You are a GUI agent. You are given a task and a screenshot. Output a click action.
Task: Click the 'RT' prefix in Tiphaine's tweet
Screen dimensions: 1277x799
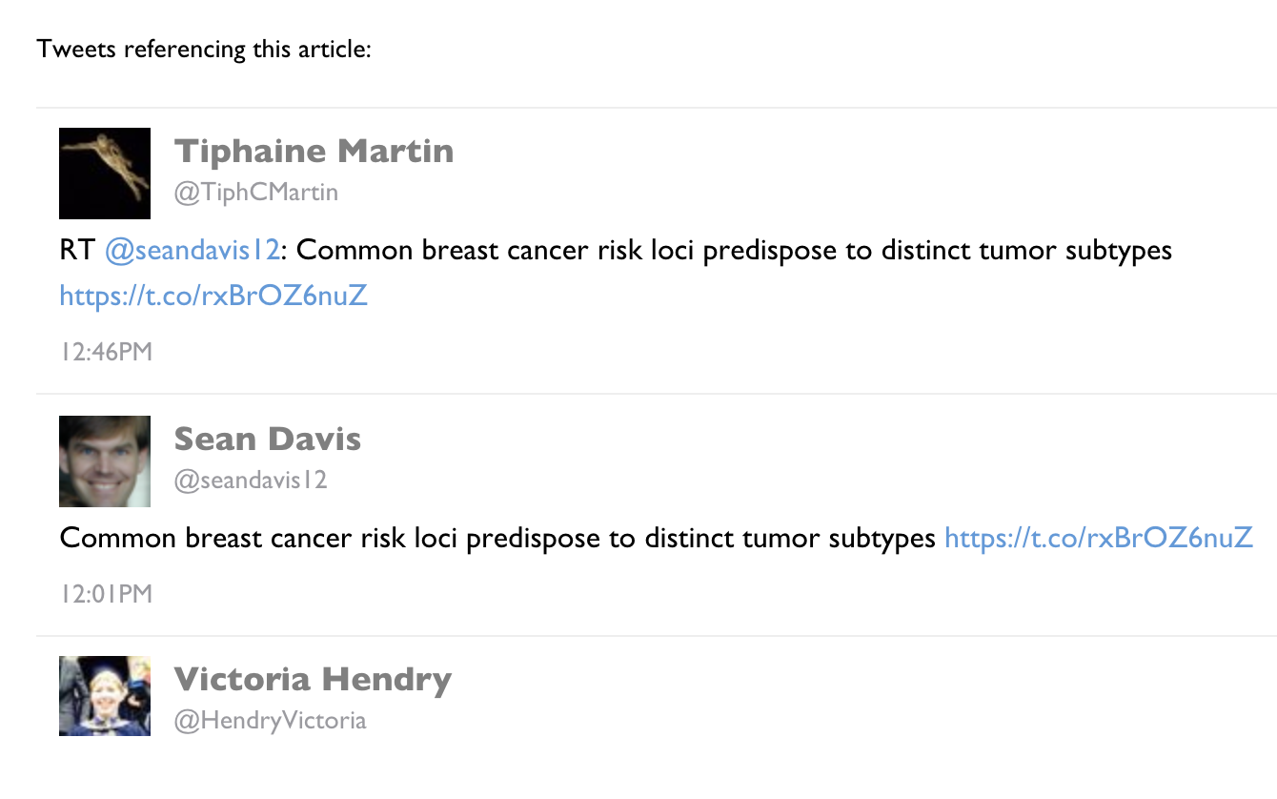[x=77, y=251]
